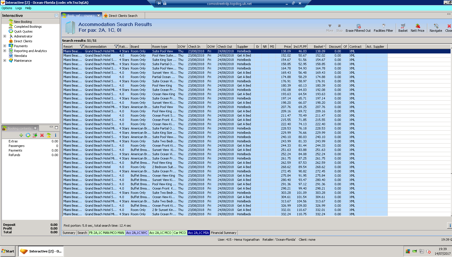Open the Facilities Filter
This screenshot has width=452, height=257.
pyautogui.click(x=383, y=28)
